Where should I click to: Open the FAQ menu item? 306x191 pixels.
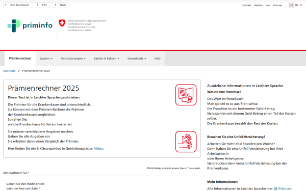157,59
